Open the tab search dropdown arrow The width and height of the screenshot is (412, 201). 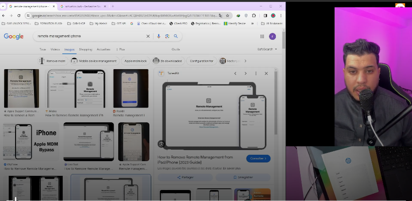pyautogui.click(x=2, y=6)
